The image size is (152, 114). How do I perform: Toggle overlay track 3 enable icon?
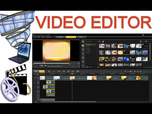click(38, 92)
